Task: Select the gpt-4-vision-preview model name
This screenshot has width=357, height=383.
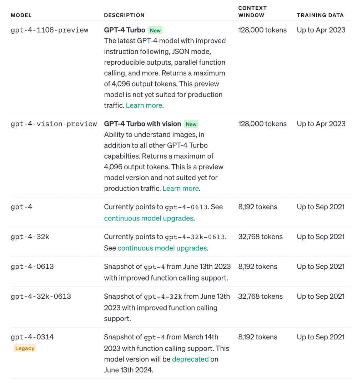Action: tap(54, 124)
